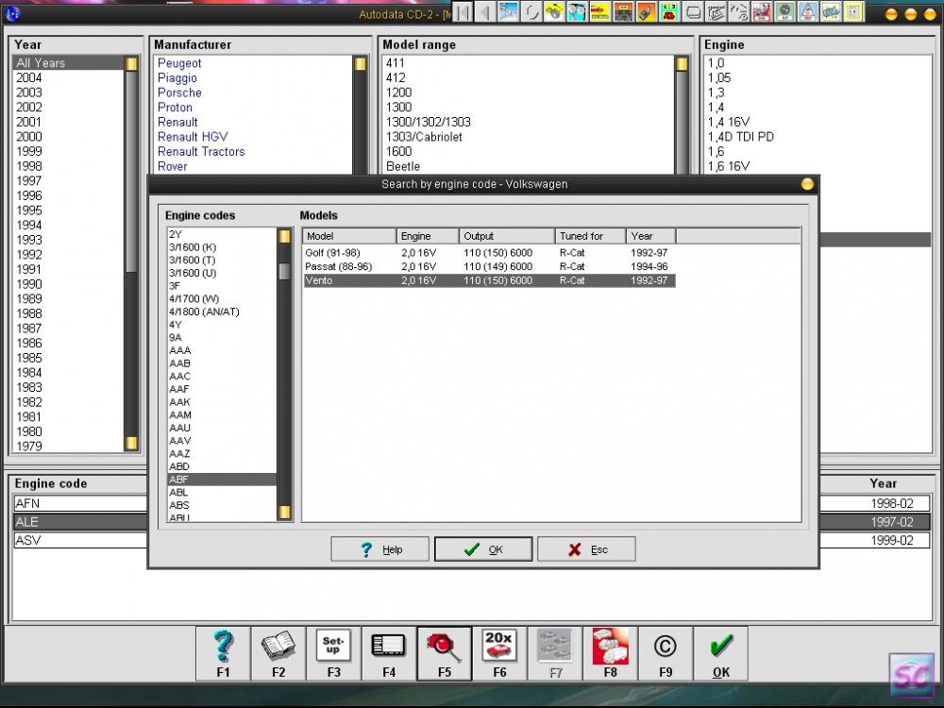Click the F8 red vehicle types icon
This screenshot has width=944, height=708.
(611, 653)
